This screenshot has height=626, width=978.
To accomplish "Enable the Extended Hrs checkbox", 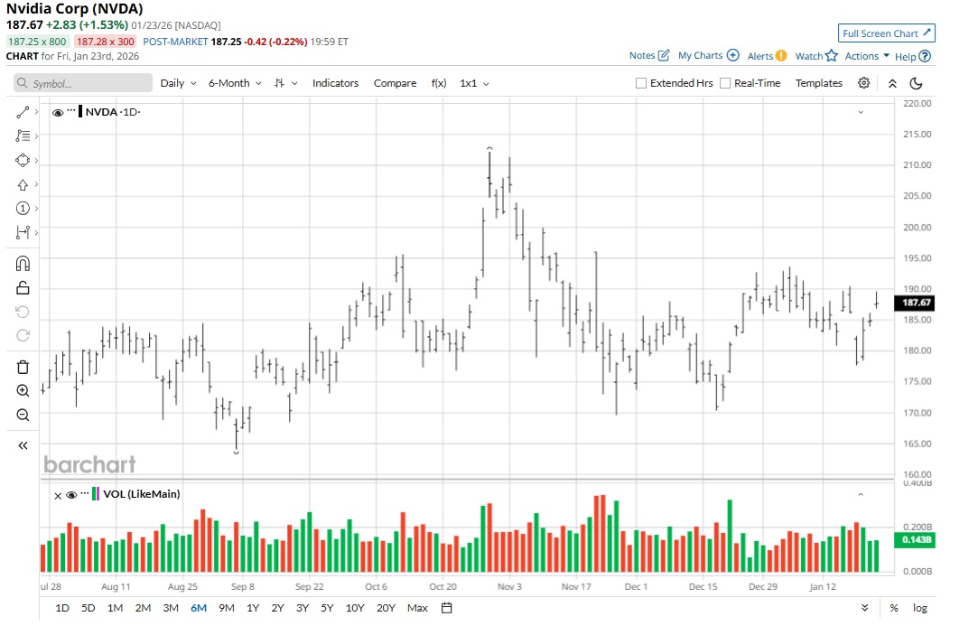I will pyautogui.click(x=640, y=83).
